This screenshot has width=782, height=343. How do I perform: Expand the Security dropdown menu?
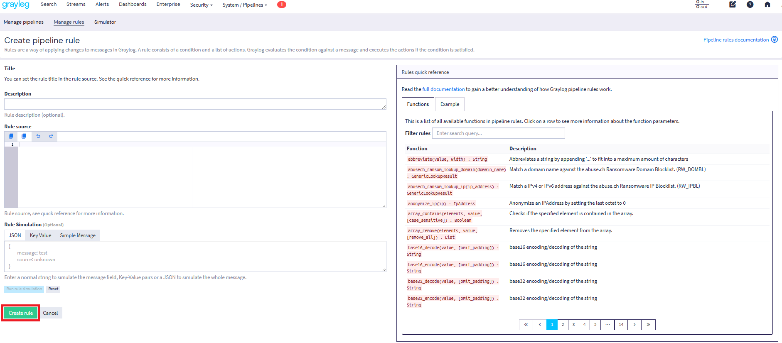[201, 5]
